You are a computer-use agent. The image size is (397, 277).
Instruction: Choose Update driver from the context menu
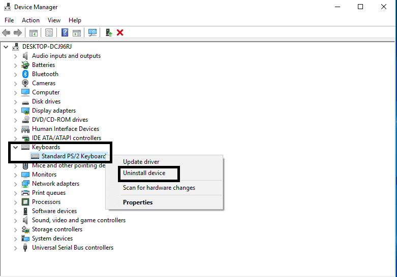[141, 162]
